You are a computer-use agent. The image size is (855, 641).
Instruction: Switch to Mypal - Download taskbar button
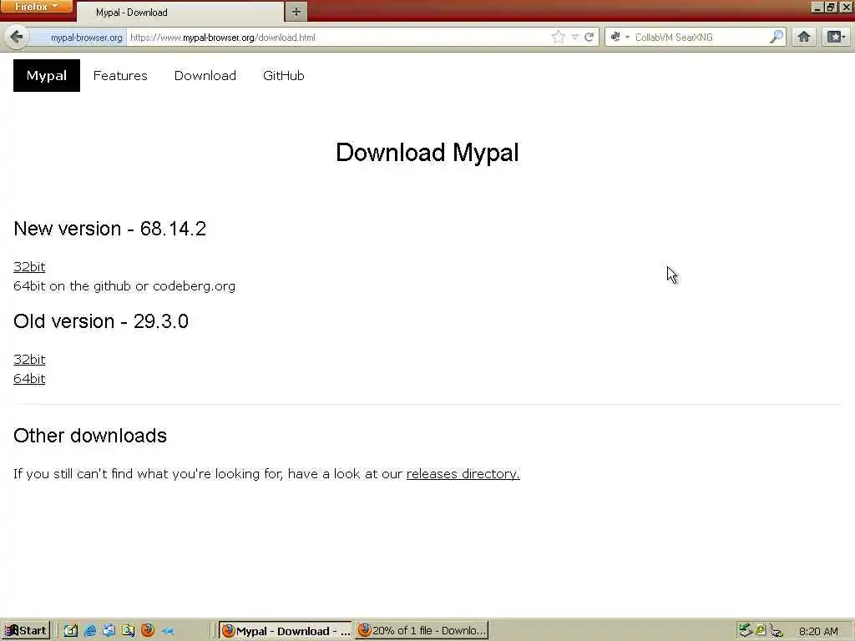coord(286,631)
